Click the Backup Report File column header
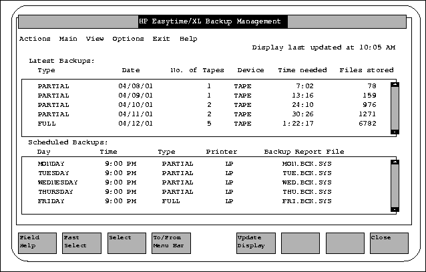The image size is (426, 272). 304,152
